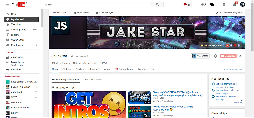Click the Subscribe button
254x118 pixels.
click(228, 56)
